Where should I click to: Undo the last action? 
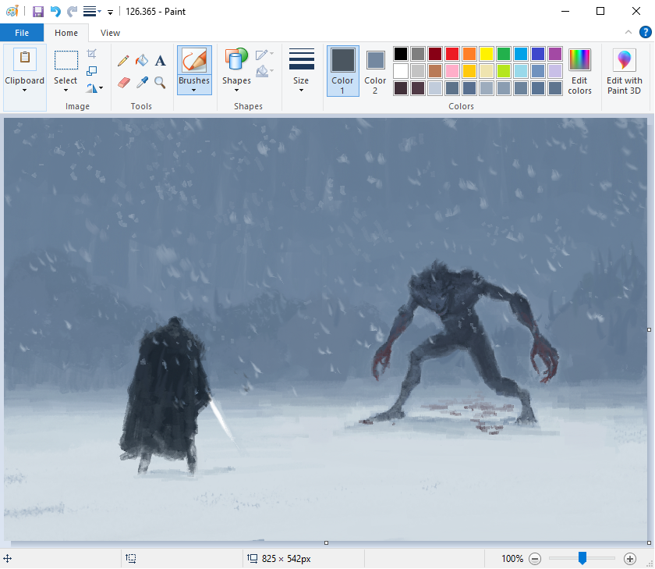55,12
